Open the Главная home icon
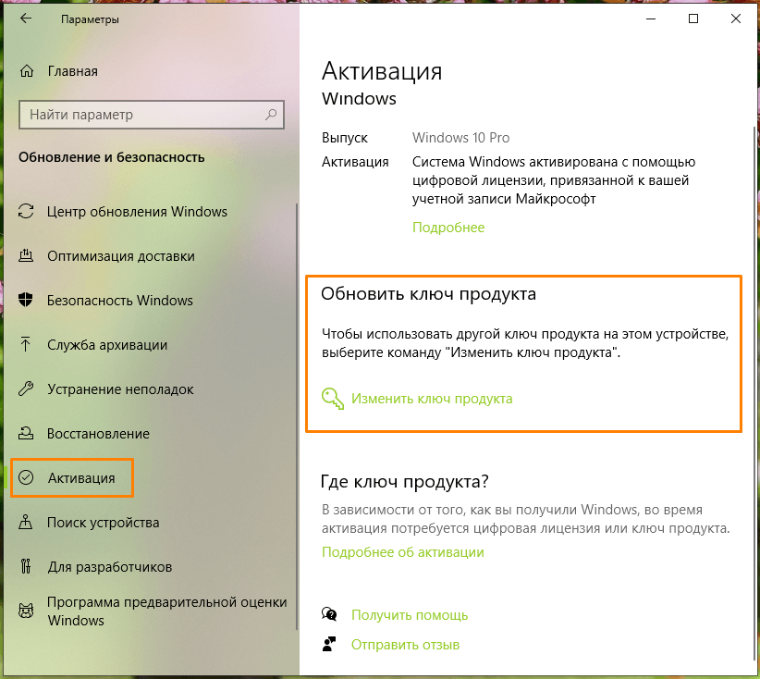This screenshot has width=760, height=679. [27, 71]
